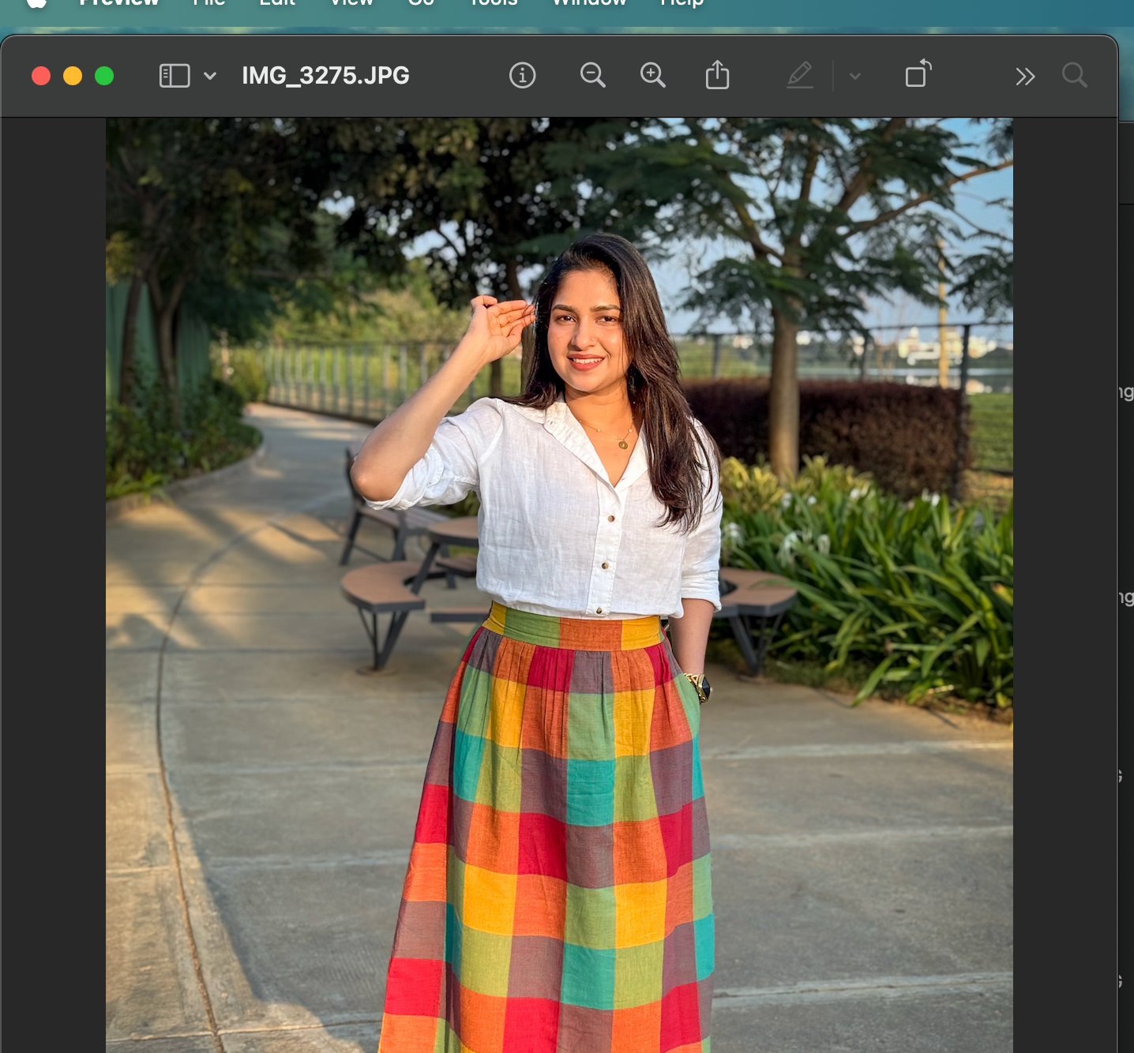Viewport: 1134px width, 1053px height.
Task: Click the IMG_3275.JPG window title
Action: click(x=325, y=76)
